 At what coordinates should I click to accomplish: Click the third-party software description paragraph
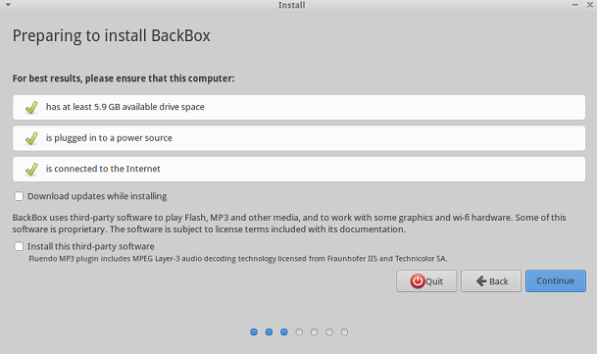point(289,224)
